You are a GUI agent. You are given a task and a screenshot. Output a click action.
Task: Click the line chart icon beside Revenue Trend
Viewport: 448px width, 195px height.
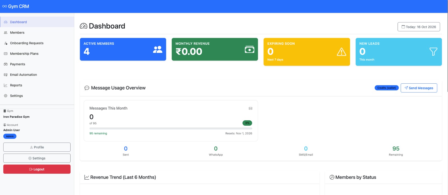click(x=87, y=177)
